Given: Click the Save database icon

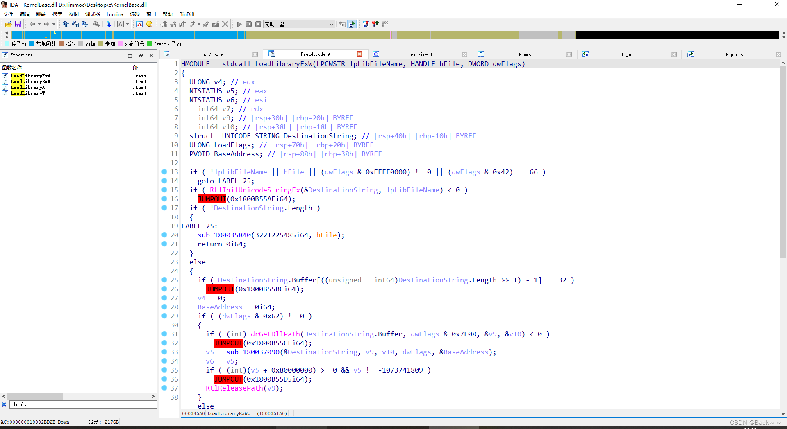Looking at the screenshot, I should tap(18, 24).
